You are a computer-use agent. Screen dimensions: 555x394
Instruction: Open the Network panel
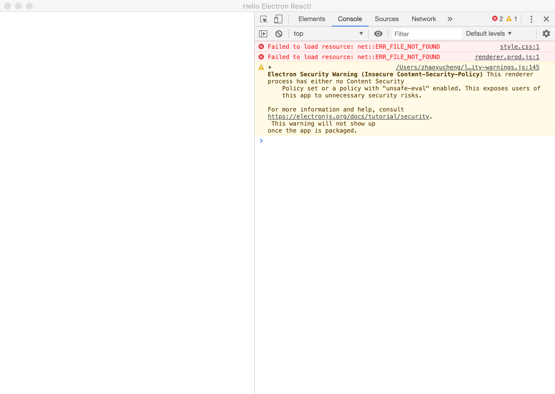(x=424, y=19)
